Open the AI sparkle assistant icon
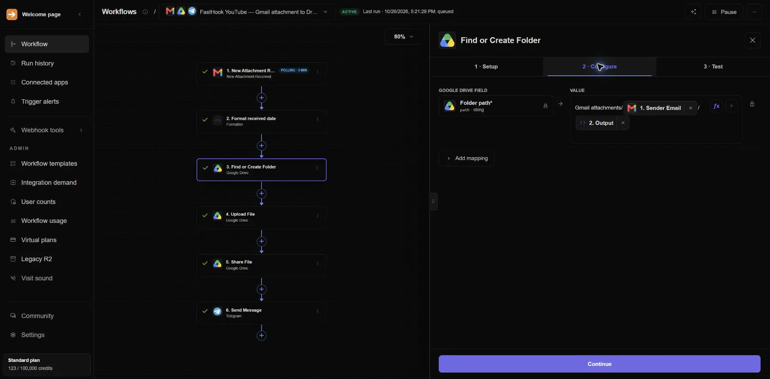This screenshot has width=770, height=379. 693,12
